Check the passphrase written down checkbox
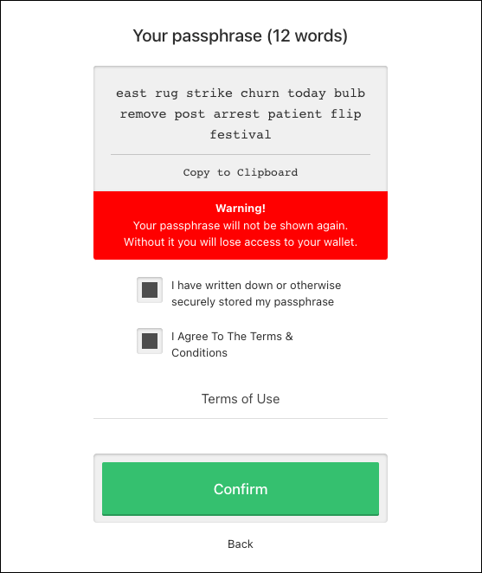Screen dimensions: 482x573 click(x=150, y=290)
